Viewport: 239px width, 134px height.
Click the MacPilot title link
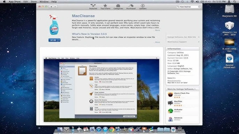point(178,101)
